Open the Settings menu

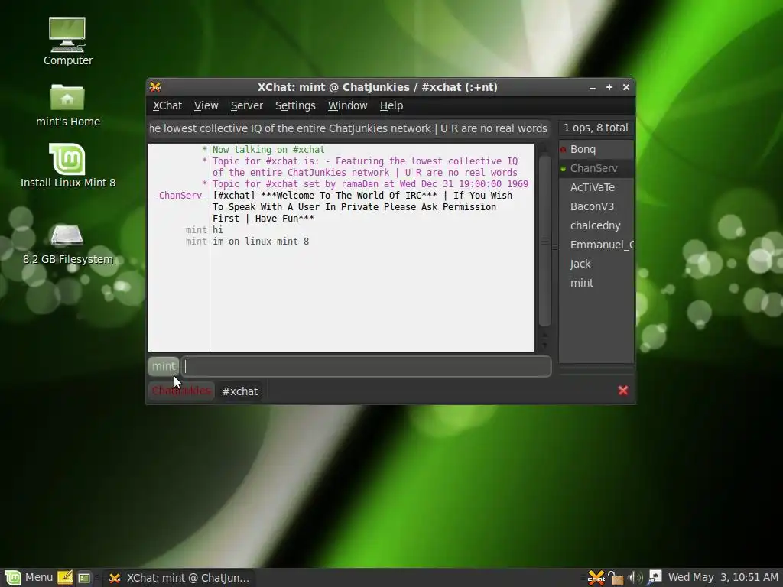click(295, 105)
